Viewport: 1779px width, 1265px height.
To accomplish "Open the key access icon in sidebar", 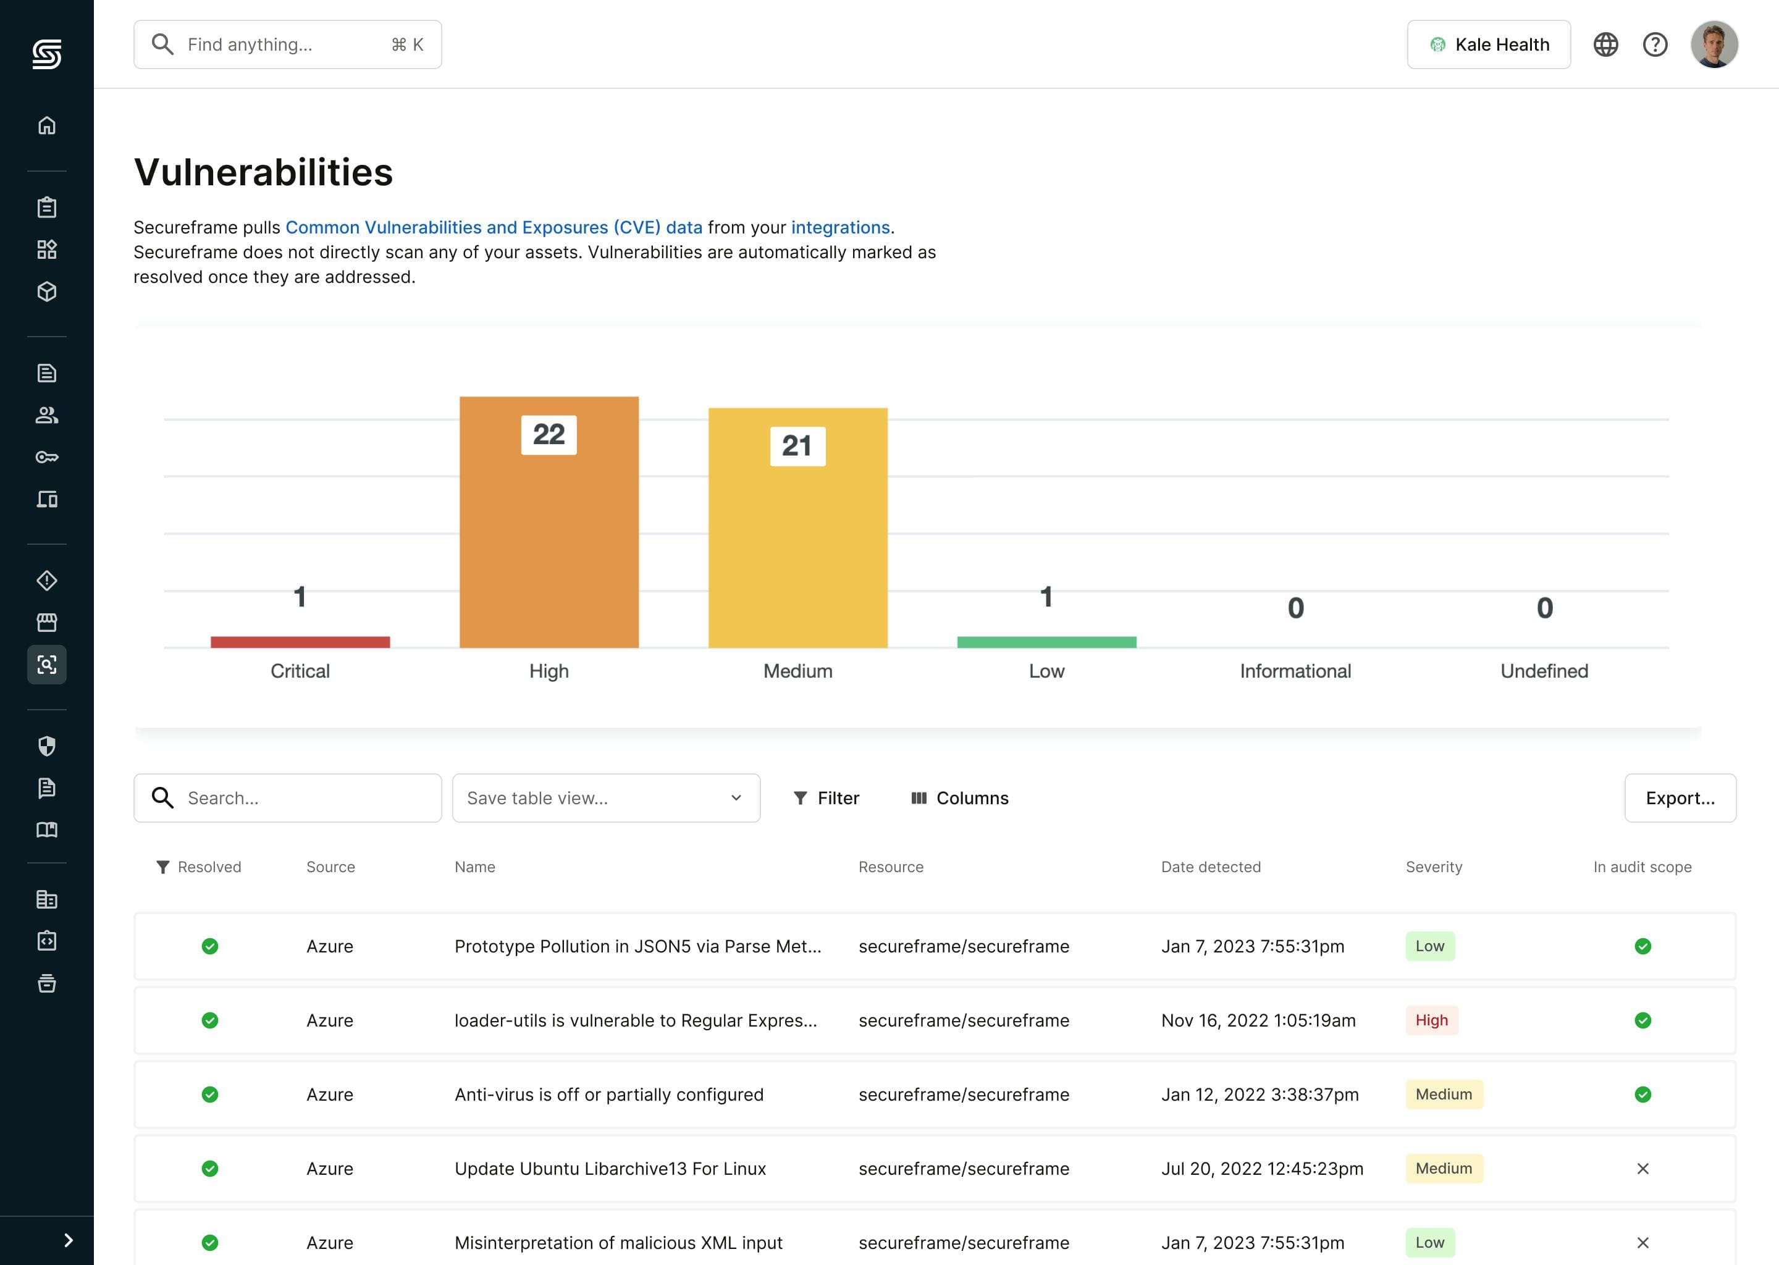I will pyautogui.click(x=47, y=457).
